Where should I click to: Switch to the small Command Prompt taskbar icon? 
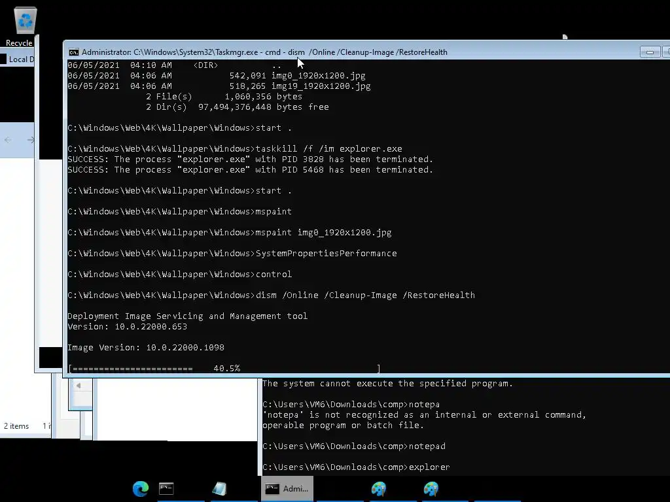(166, 488)
